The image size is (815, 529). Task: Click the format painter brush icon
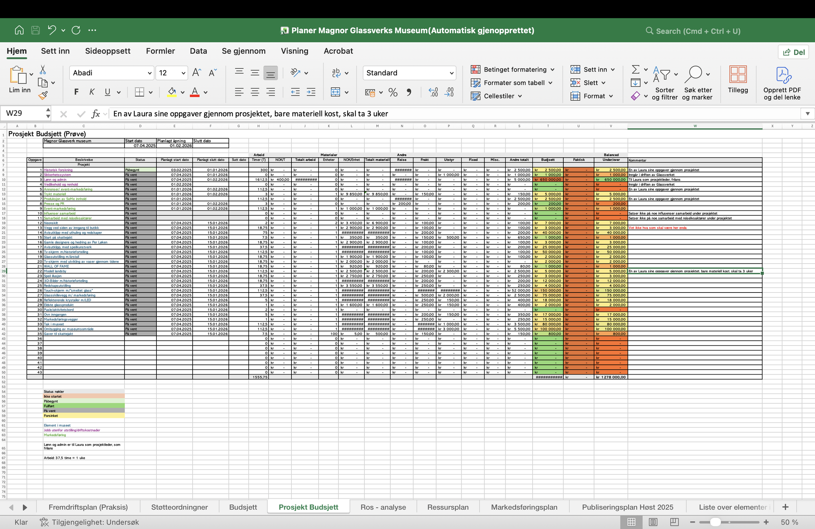click(x=43, y=95)
